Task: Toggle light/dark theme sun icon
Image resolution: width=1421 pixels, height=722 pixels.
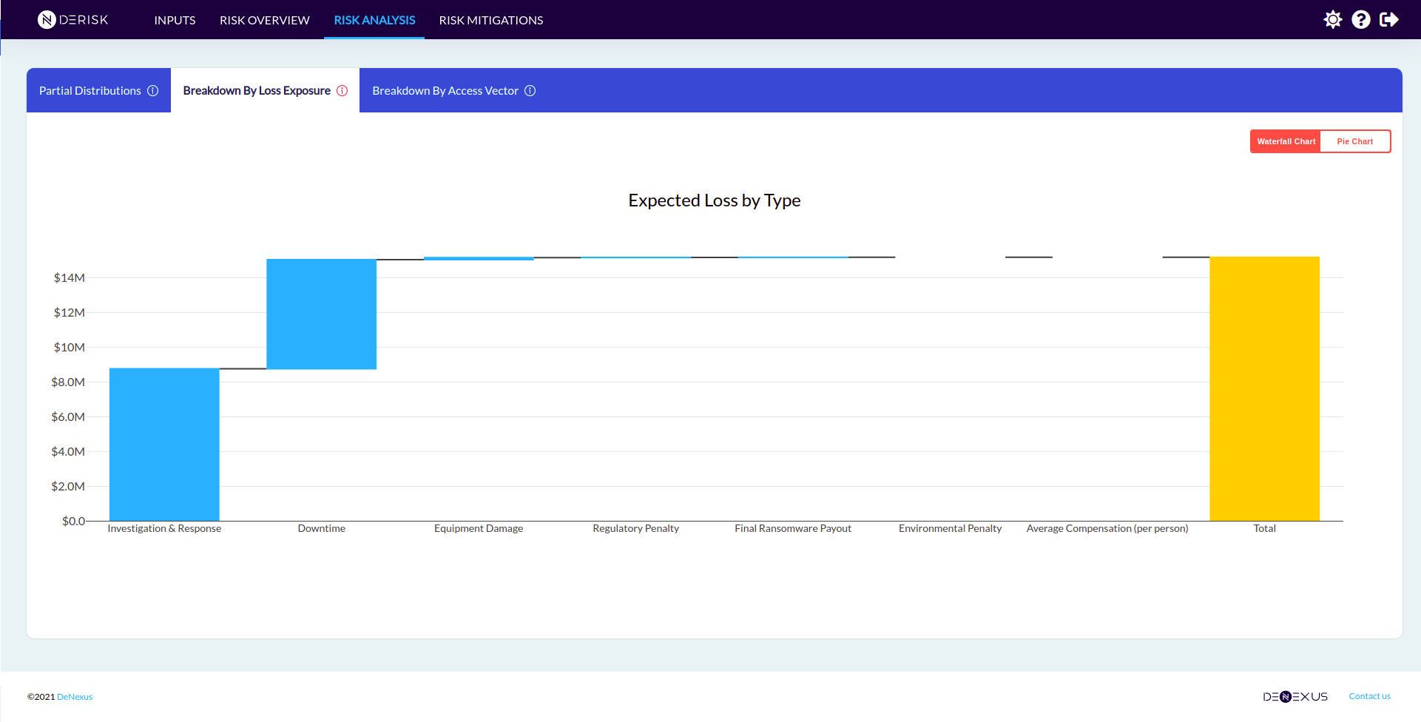Action: (1332, 20)
